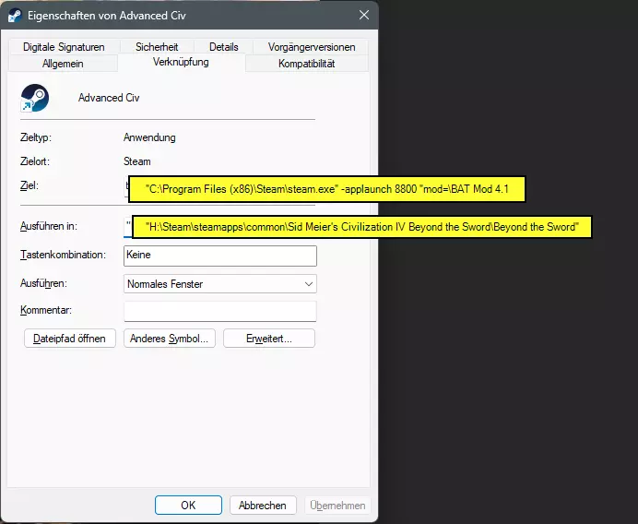The height and width of the screenshot is (524, 638).
Task: Switch to the Allgemein tab
Action: tap(63, 64)
